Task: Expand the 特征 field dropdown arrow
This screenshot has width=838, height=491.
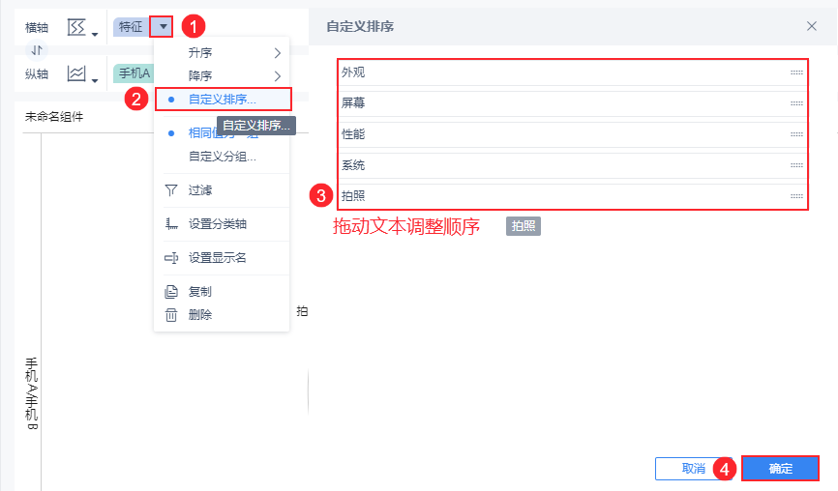Action: [x=163, y=27]
